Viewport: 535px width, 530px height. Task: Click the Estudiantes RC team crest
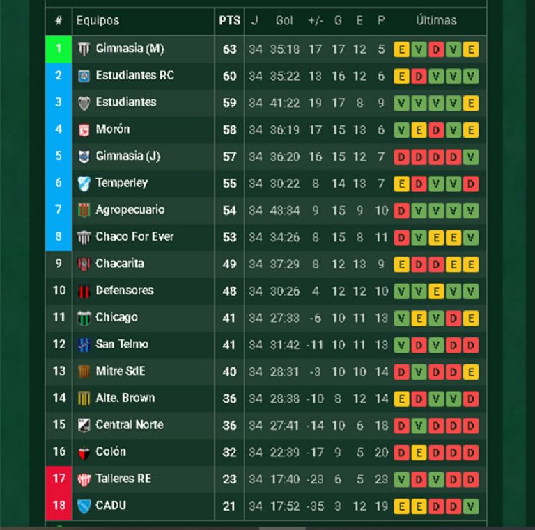point(84,76)
